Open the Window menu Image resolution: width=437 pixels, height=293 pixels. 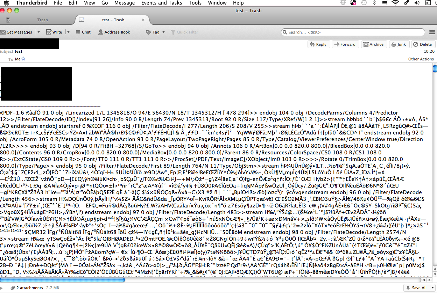[217, 3]
